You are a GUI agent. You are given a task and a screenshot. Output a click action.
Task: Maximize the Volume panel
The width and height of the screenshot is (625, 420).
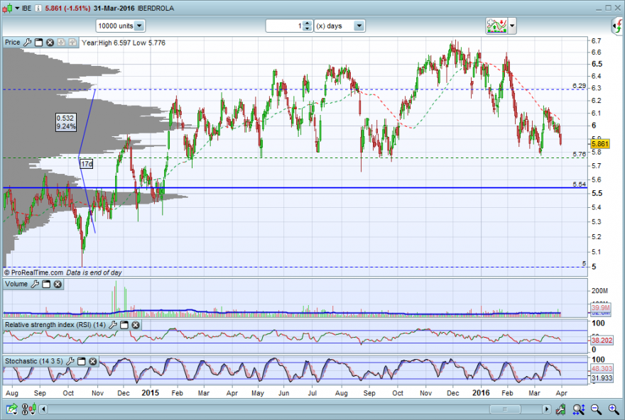pyautogui.click(x=46, y=284)
